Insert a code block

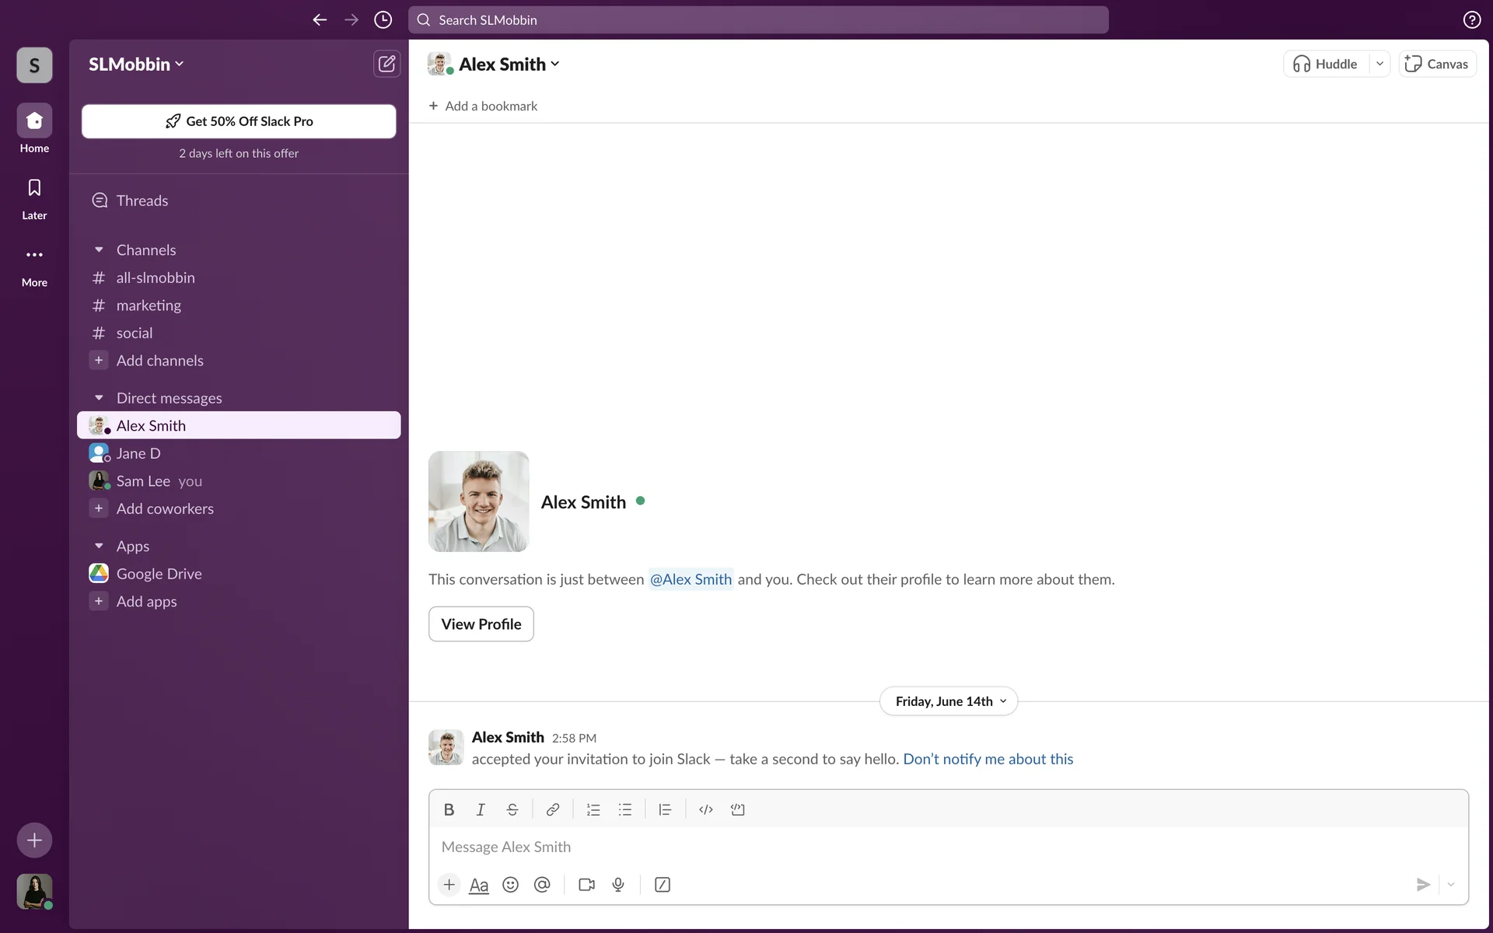pyautogui.click(x=737, y=809)
